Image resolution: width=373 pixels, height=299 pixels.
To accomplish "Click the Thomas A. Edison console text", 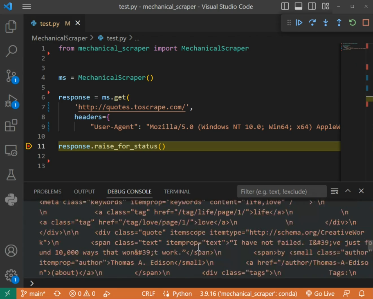I will coord(142,263).
